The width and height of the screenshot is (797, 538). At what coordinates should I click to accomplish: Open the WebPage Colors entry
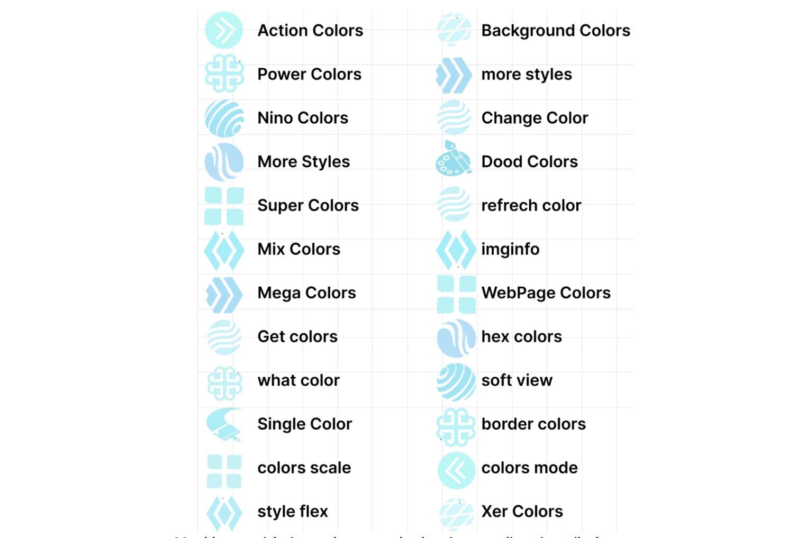click(x=546, y=293)
